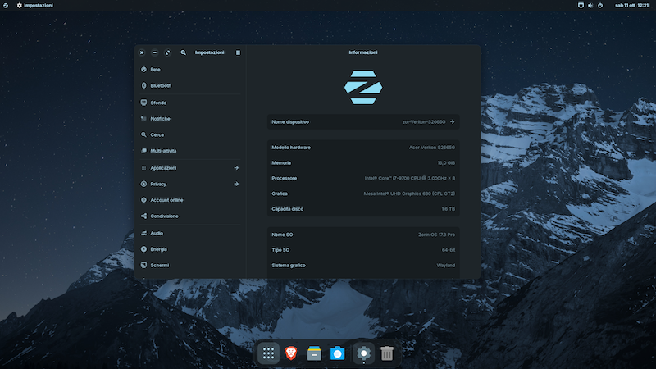The width and height of the screenshot is (656, 369).
Task: Open Bluetooth settings in sidebar
Action: 190,86
